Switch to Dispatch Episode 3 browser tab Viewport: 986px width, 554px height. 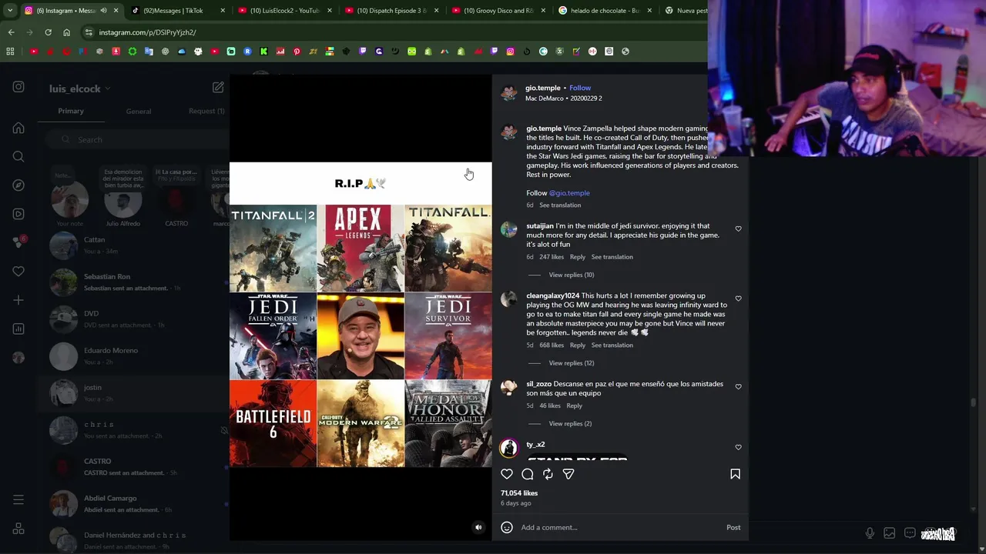[x=391, y=11]
